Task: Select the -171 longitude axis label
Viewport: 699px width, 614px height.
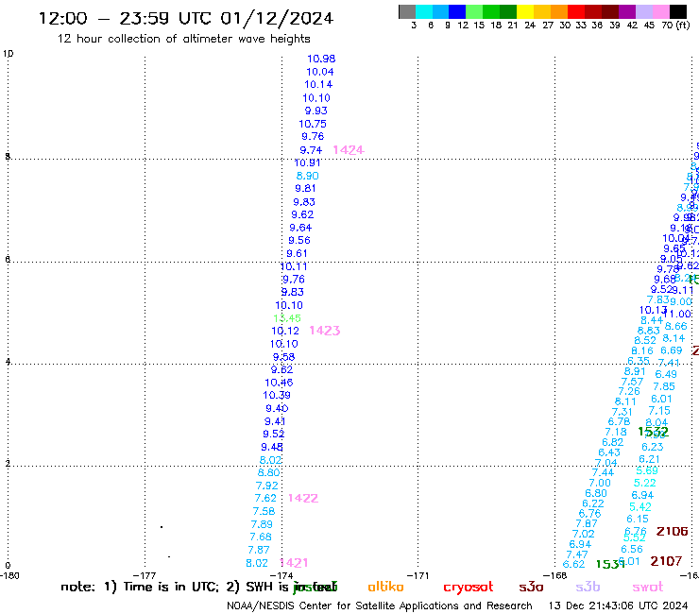Action: (x=418, y=575)
